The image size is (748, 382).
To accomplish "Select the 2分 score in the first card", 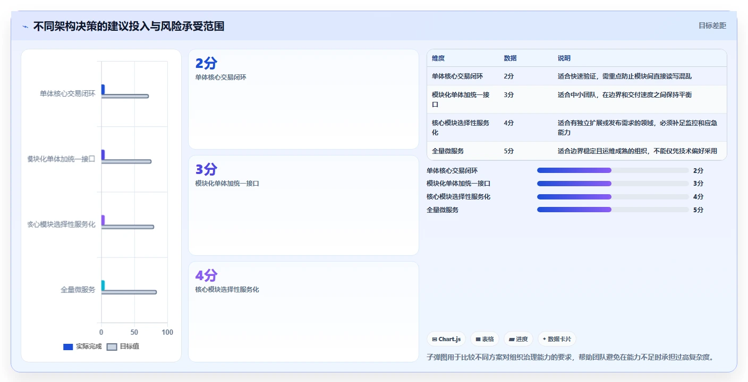I will click(x=206, y=64).
